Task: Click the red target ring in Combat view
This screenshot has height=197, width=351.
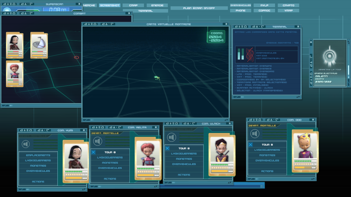Action: tap(77, 57)
